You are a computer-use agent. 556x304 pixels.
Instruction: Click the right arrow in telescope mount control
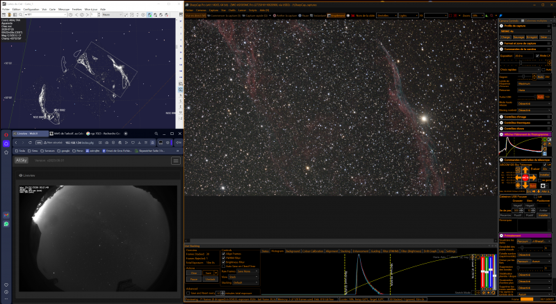[x=533, y=177]
